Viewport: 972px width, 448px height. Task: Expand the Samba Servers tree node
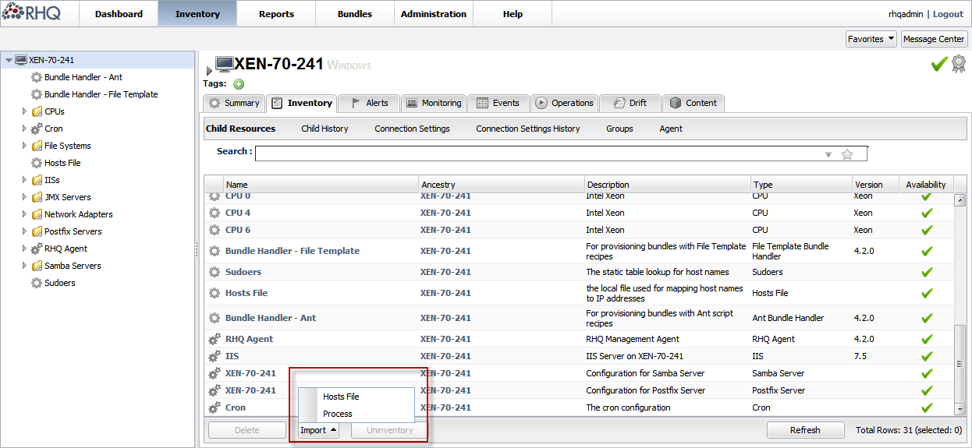(x=24, y=266)
